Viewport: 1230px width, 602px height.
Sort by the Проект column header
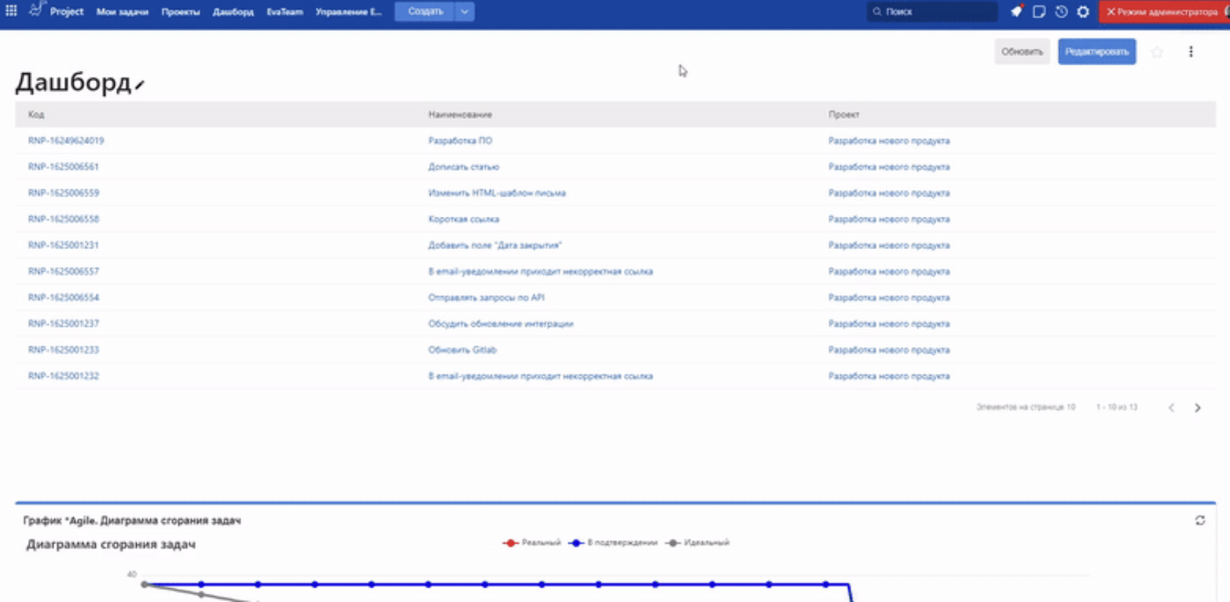[844, 115]
